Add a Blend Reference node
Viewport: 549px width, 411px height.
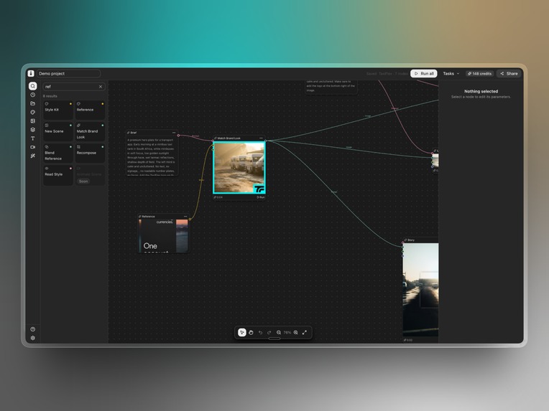[58, 153]
